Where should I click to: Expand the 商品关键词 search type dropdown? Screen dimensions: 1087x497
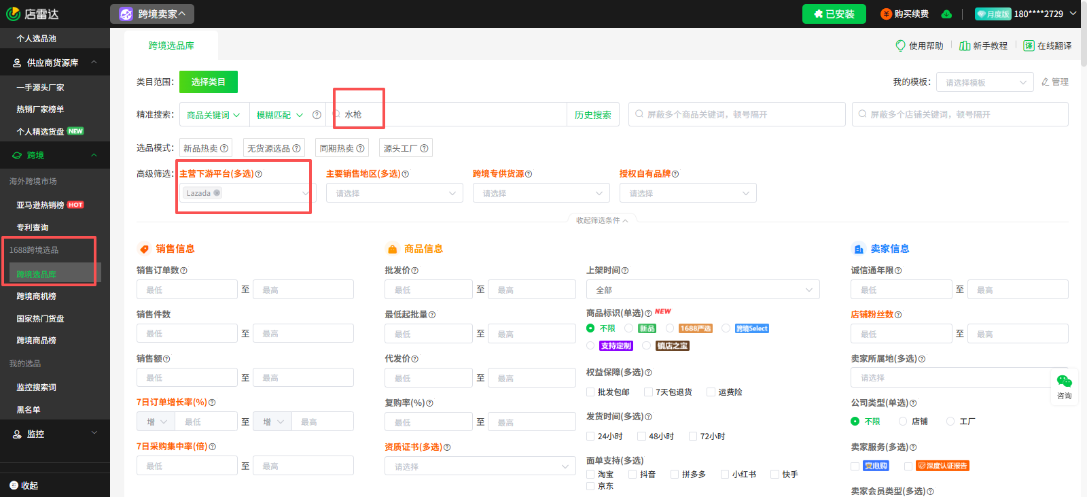pos(213,115)
